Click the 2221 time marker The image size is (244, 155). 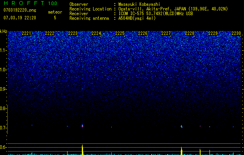[26, 33]
